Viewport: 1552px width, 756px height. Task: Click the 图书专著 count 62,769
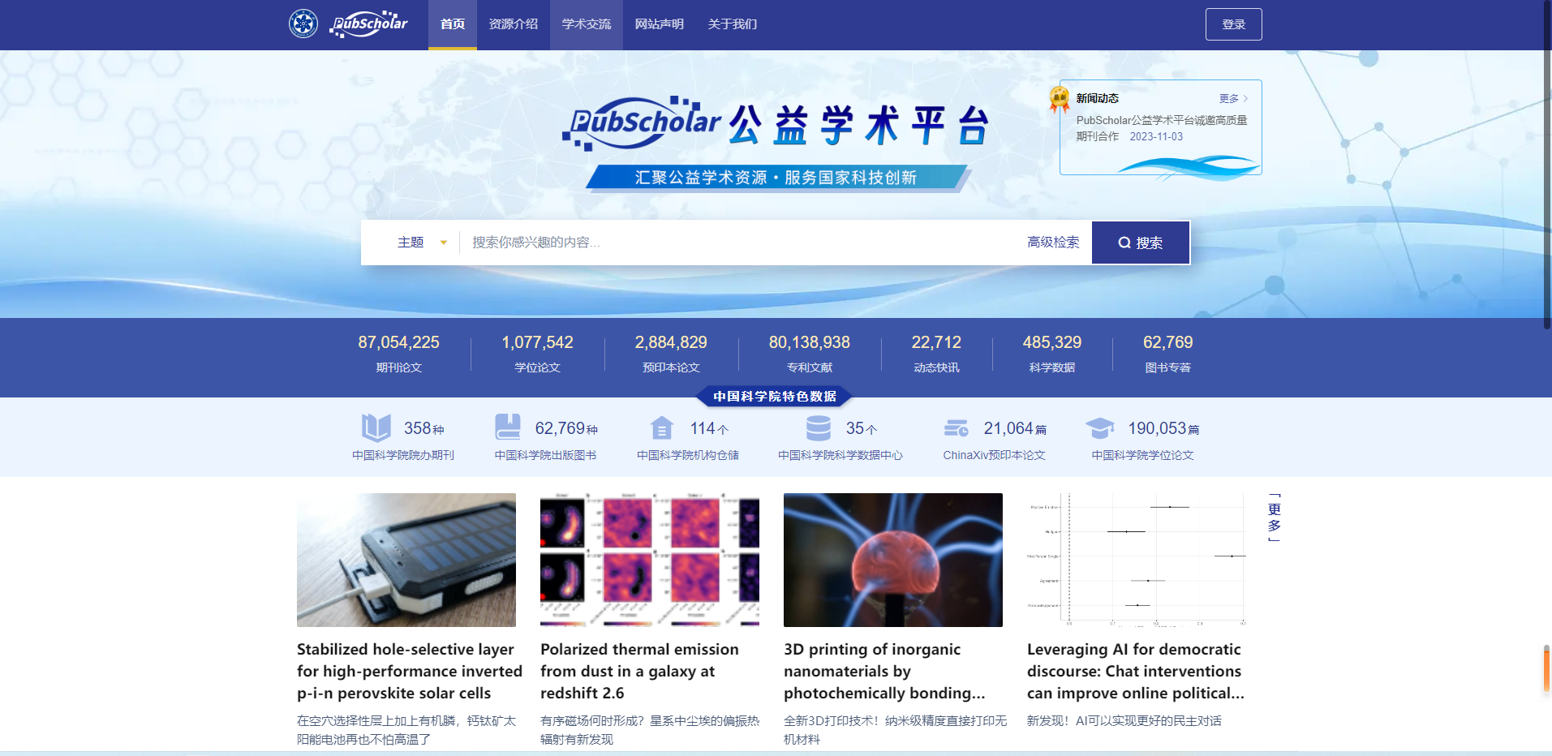[x=1167, y=342]
